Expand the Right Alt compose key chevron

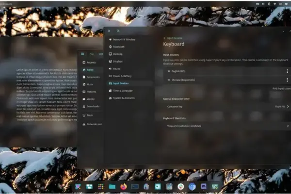[288, 107]
